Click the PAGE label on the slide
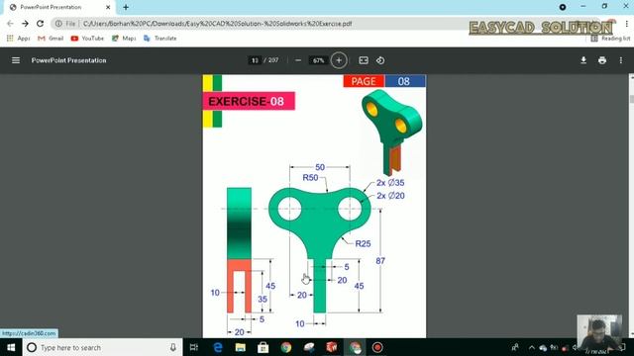Image resolution: width=634 pixels, height=356 pixels. click(364, 81)
